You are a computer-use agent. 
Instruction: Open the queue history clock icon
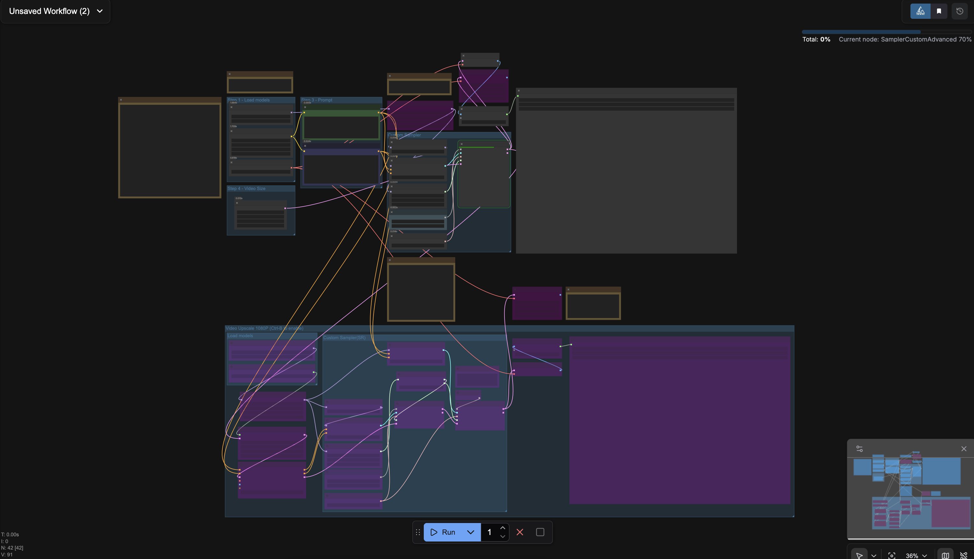960,11
